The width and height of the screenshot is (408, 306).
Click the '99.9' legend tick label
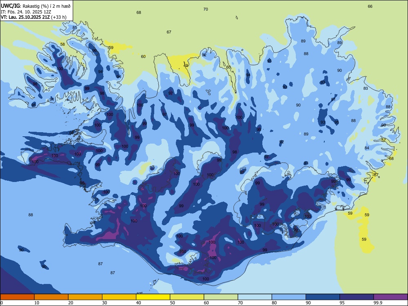coord(378,303)
